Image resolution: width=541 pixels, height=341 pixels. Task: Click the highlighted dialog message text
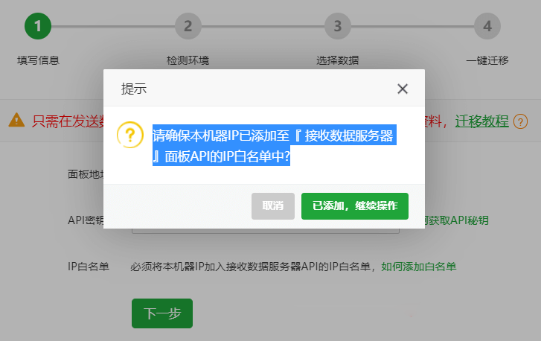tap(275, 145)
